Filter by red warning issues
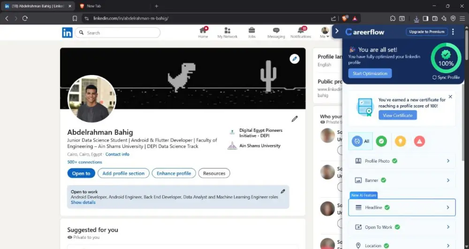469x249 pixels. pyautogui.click(x=419, y=141)
